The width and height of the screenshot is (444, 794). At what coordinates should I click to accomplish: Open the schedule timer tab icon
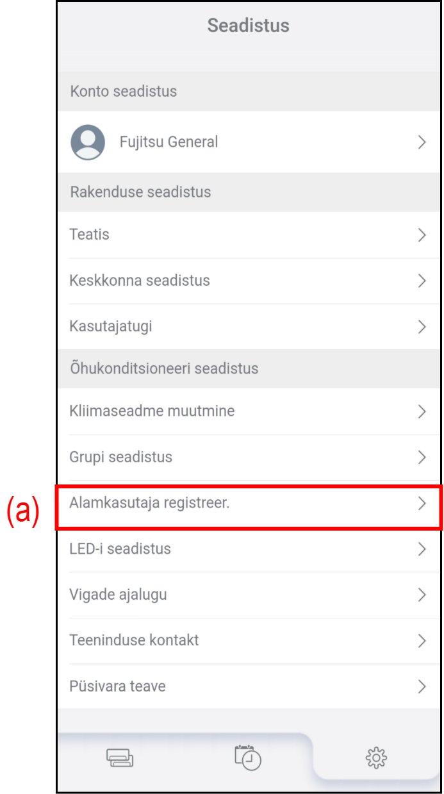click(247, 757)
